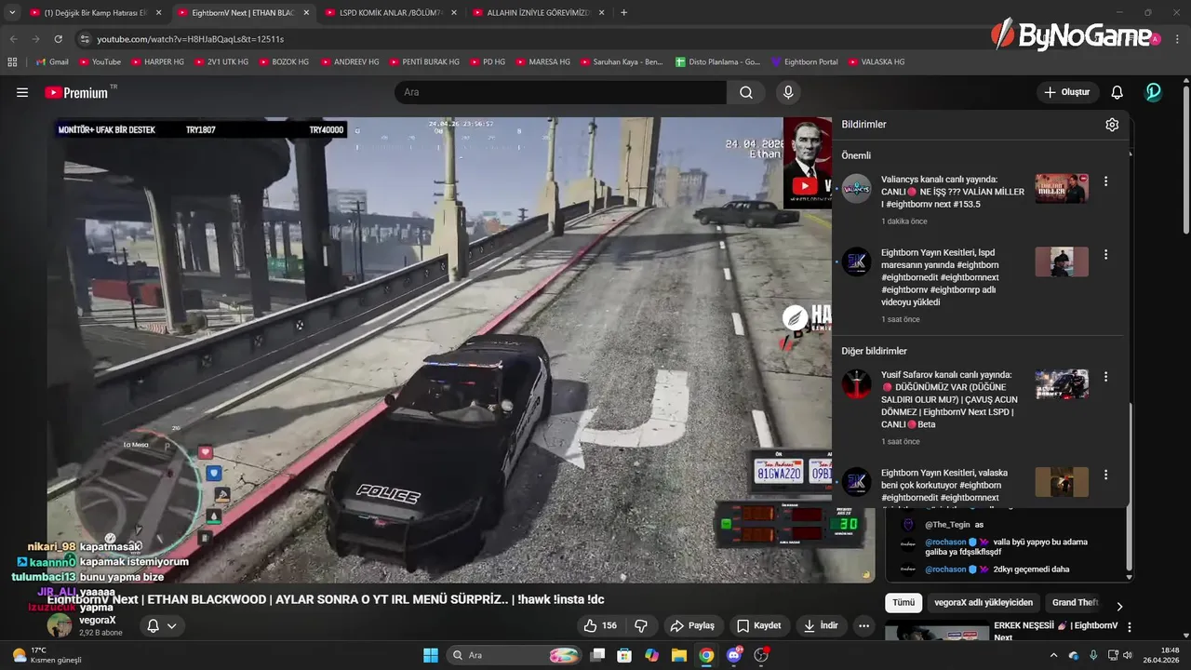Open @rochason 'valla byü yapıyo' chat author
The image size is (1191, 670).
[945, 542]
